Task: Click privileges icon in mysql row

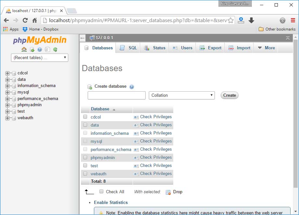Action: (136, 141)
